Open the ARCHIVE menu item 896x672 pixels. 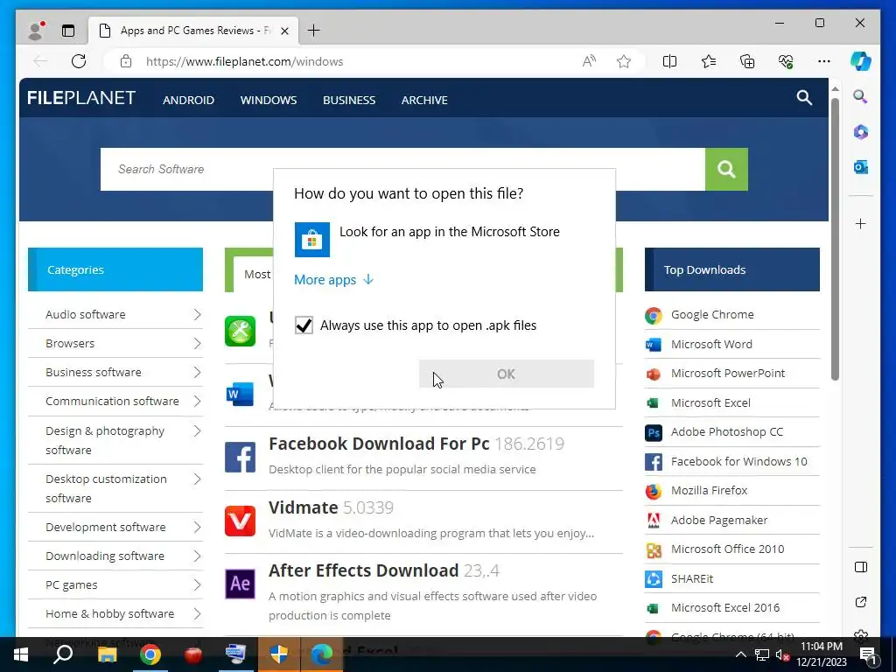[424, 100]
